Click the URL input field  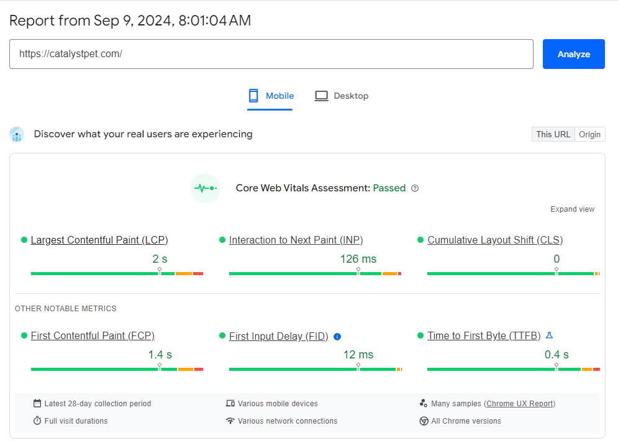point(271,54)
